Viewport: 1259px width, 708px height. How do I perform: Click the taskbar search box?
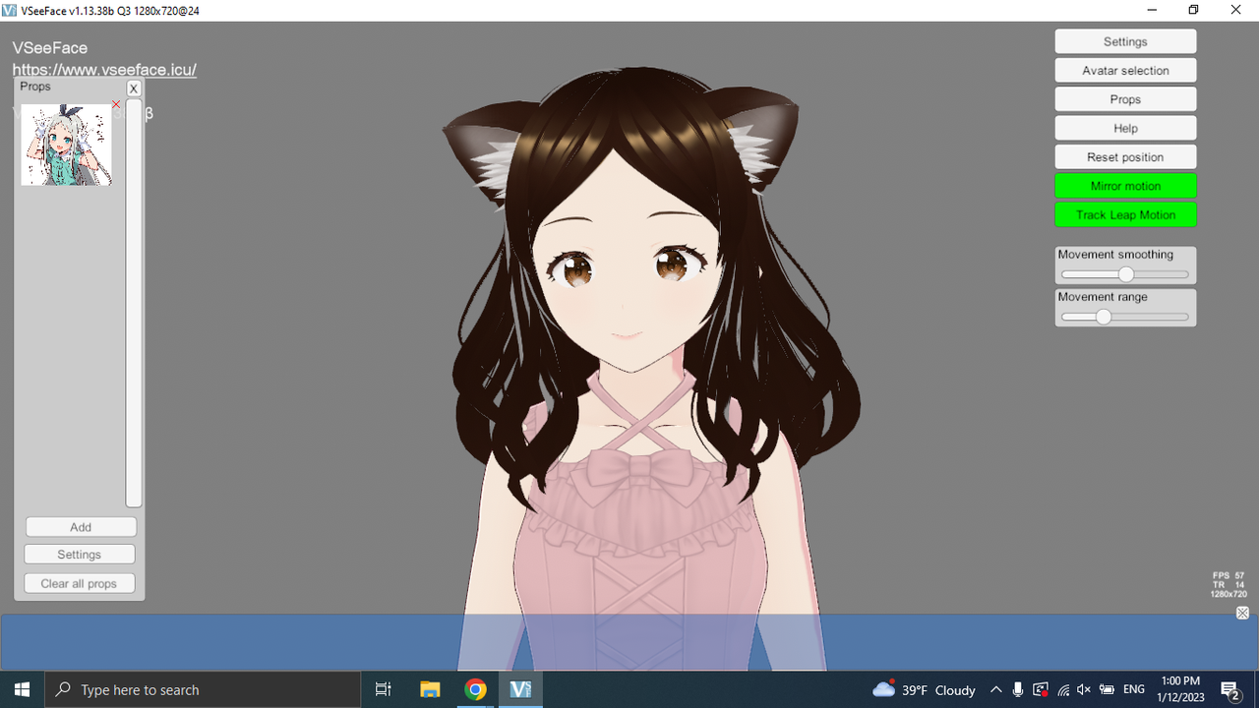pos(203,689)
